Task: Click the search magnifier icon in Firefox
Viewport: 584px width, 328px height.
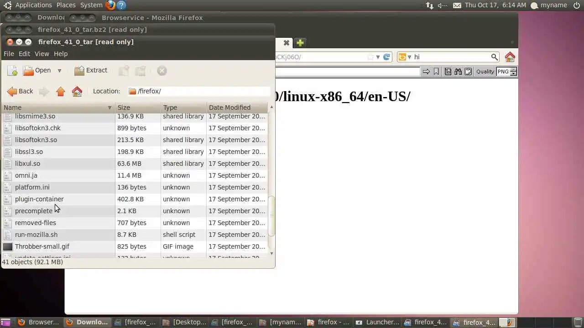Action: point(494,57)
